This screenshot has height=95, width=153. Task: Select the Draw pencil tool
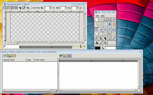point(101,43)
